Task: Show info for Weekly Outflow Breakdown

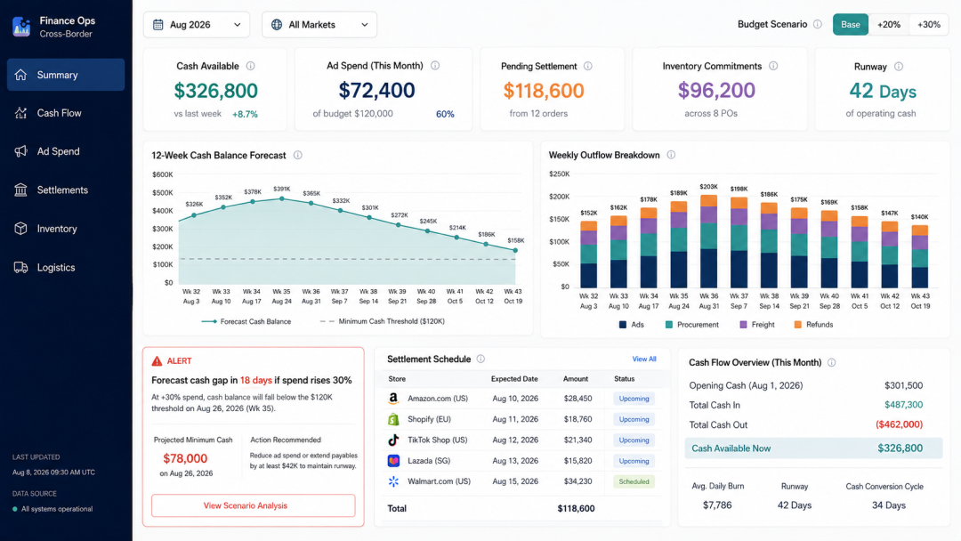Action: coord(671,155)
